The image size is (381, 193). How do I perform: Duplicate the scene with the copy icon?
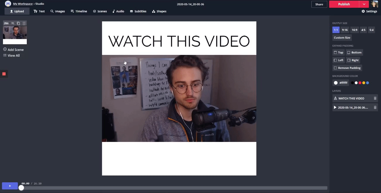click(x=18, y=23)
